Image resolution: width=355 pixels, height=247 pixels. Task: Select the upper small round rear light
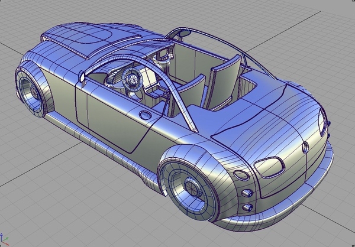247,193
